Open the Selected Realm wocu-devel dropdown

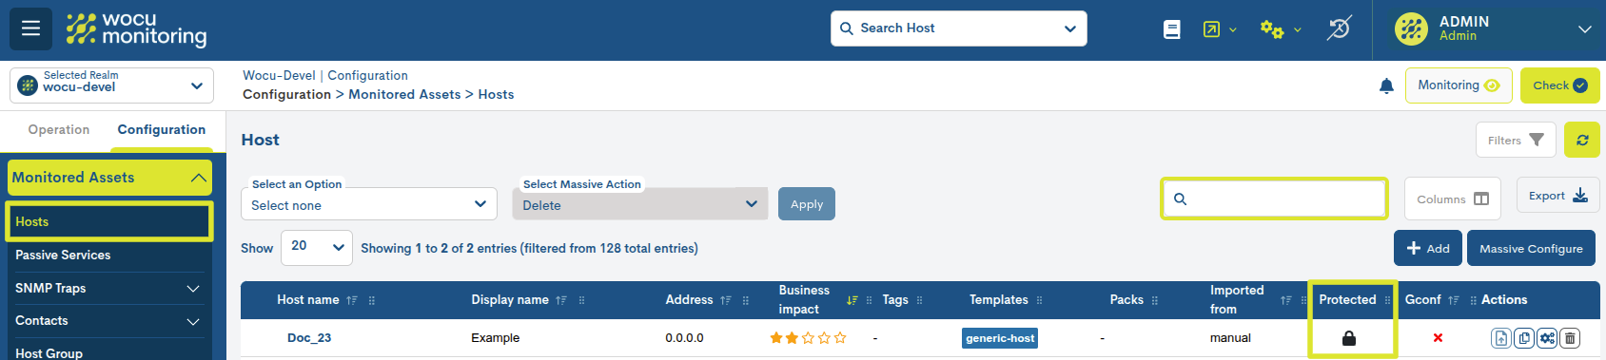pyautogui.click(x=111, y=85)
